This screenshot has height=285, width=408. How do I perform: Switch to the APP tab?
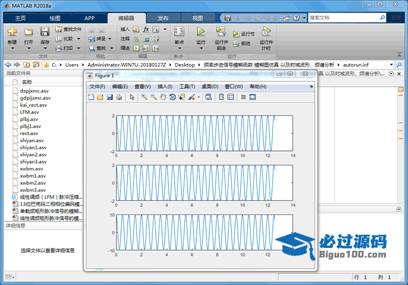[x=89, y=18]
